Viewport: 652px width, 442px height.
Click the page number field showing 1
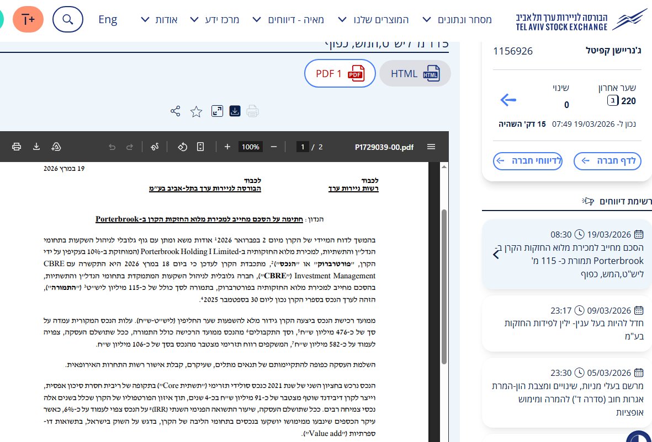[303, 147]
